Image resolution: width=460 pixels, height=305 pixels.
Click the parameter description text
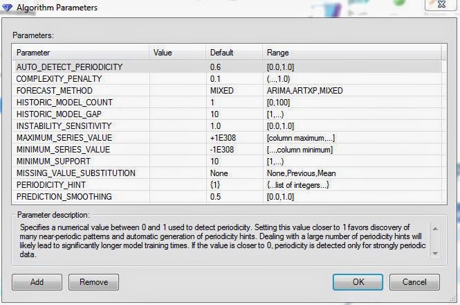[223, 241]
